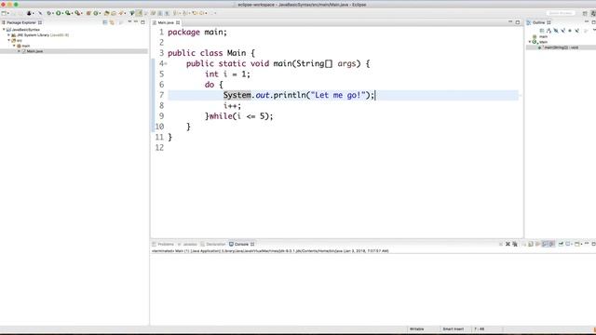Viewport: 596px width, 335px height.
Task: Toggle Scroll Lock in Console toolbar
Action: 531,244
